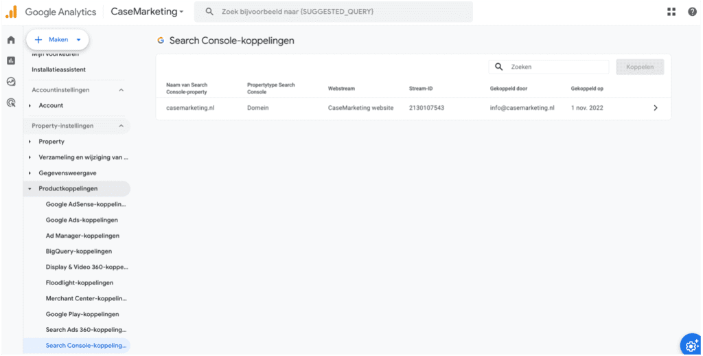The width and height of the screenshot is (703, 356).
Task: Open Search Ads 360-koppelingen
Action: pos(86,330)
